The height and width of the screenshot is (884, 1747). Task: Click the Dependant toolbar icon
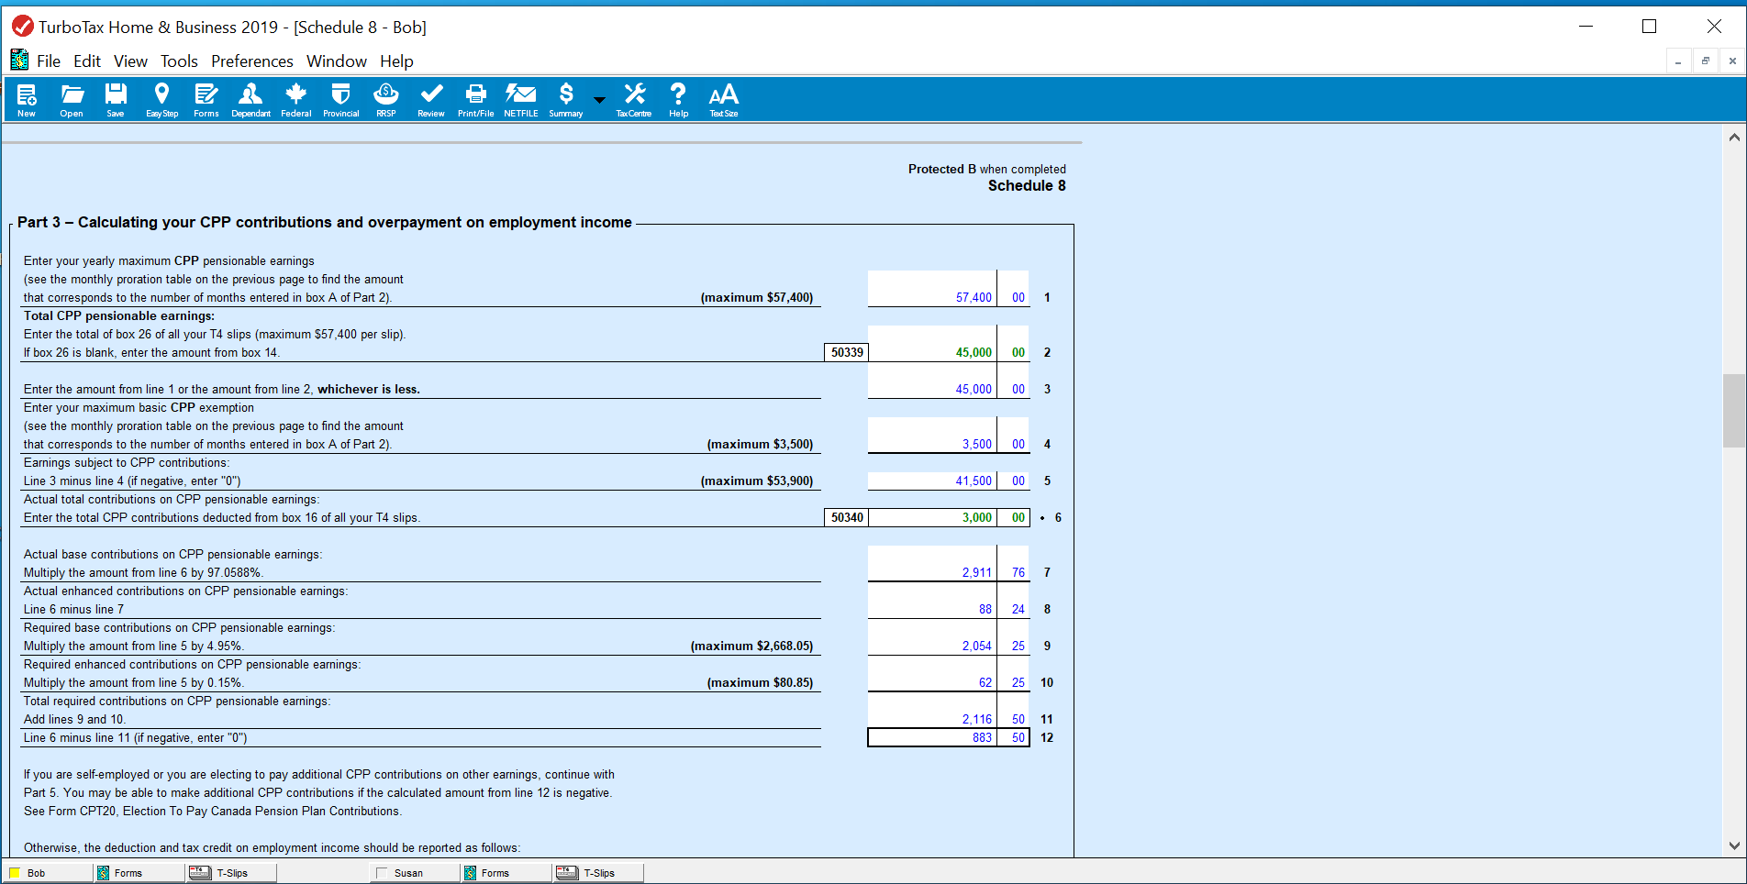click(250, 100)
